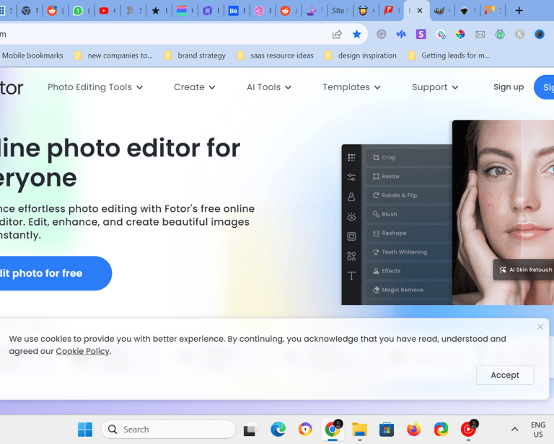Expand the Templates menu

click(x=351, y=87)
